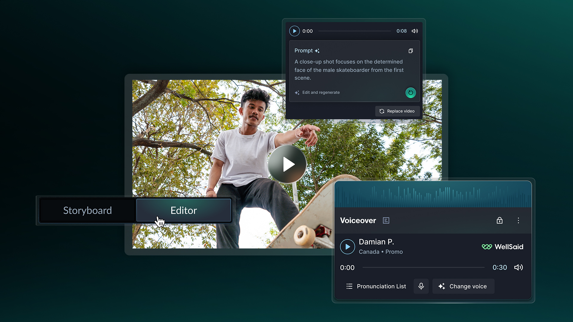
Task: Click the Change voice button
Action: pyautogui.click(x=463, y=287)
